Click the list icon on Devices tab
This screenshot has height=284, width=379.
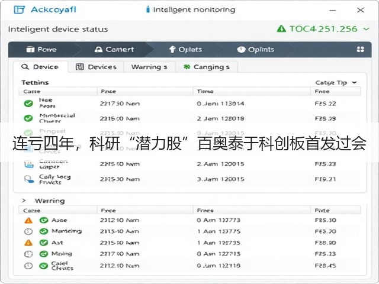80,67
